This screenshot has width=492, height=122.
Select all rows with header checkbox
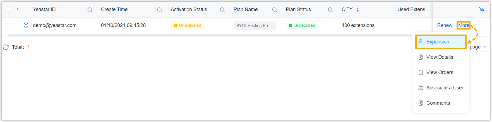pos(9,9)
